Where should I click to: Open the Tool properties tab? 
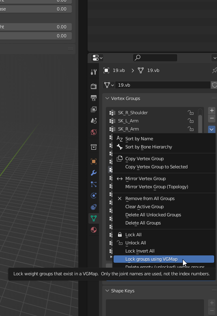click(94, 72)
